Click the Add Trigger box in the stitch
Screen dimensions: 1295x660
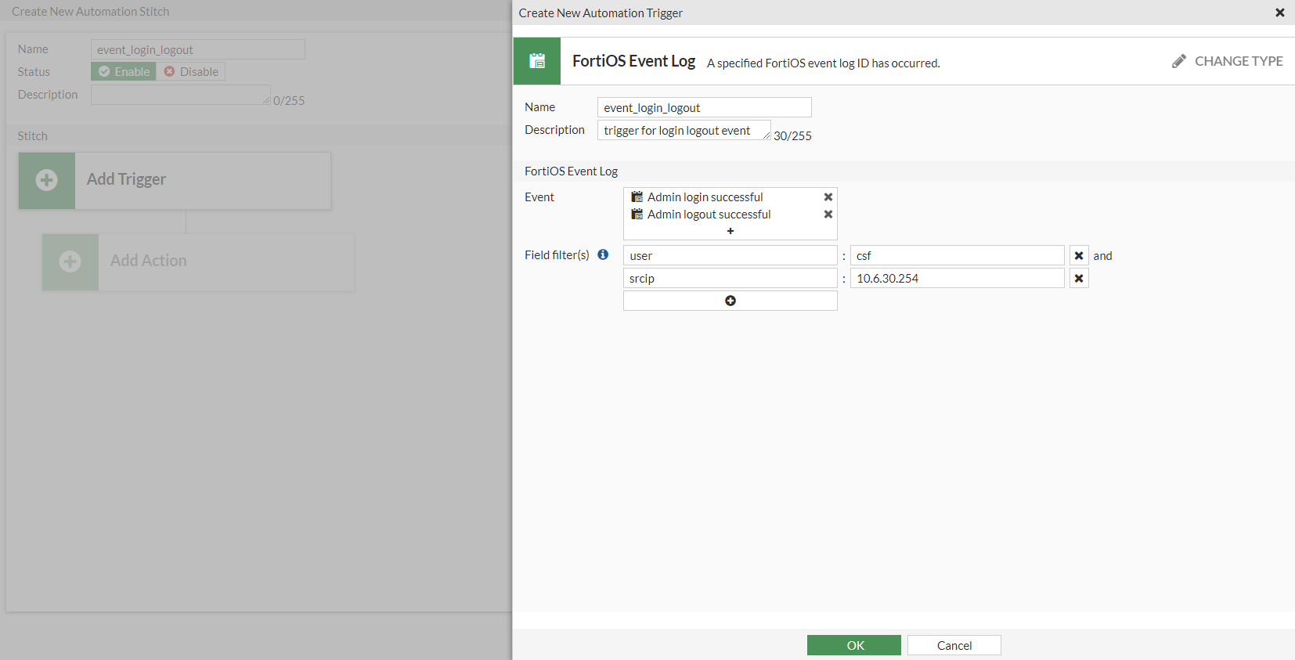click(x=175, y=180)
